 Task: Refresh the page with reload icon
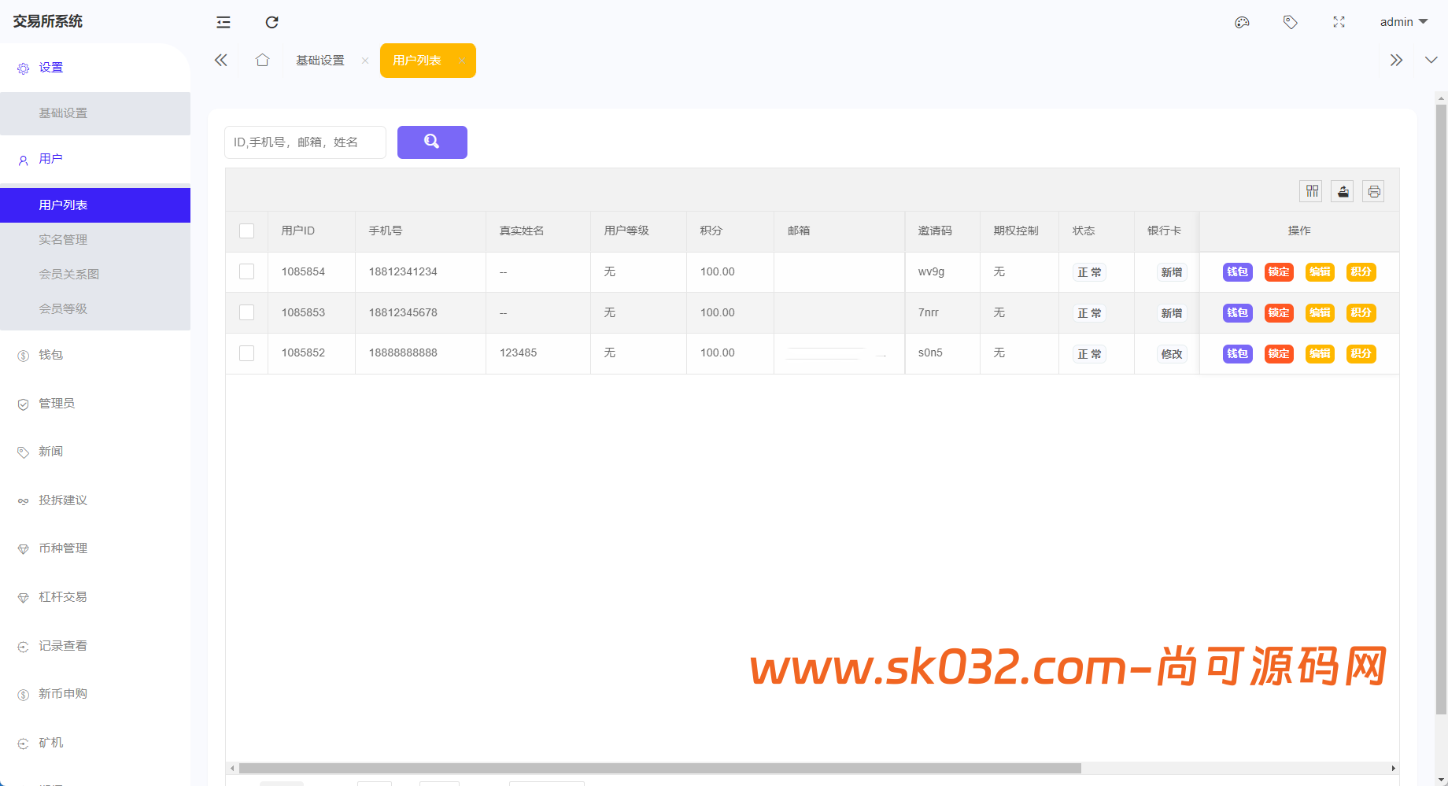[271, 22]
